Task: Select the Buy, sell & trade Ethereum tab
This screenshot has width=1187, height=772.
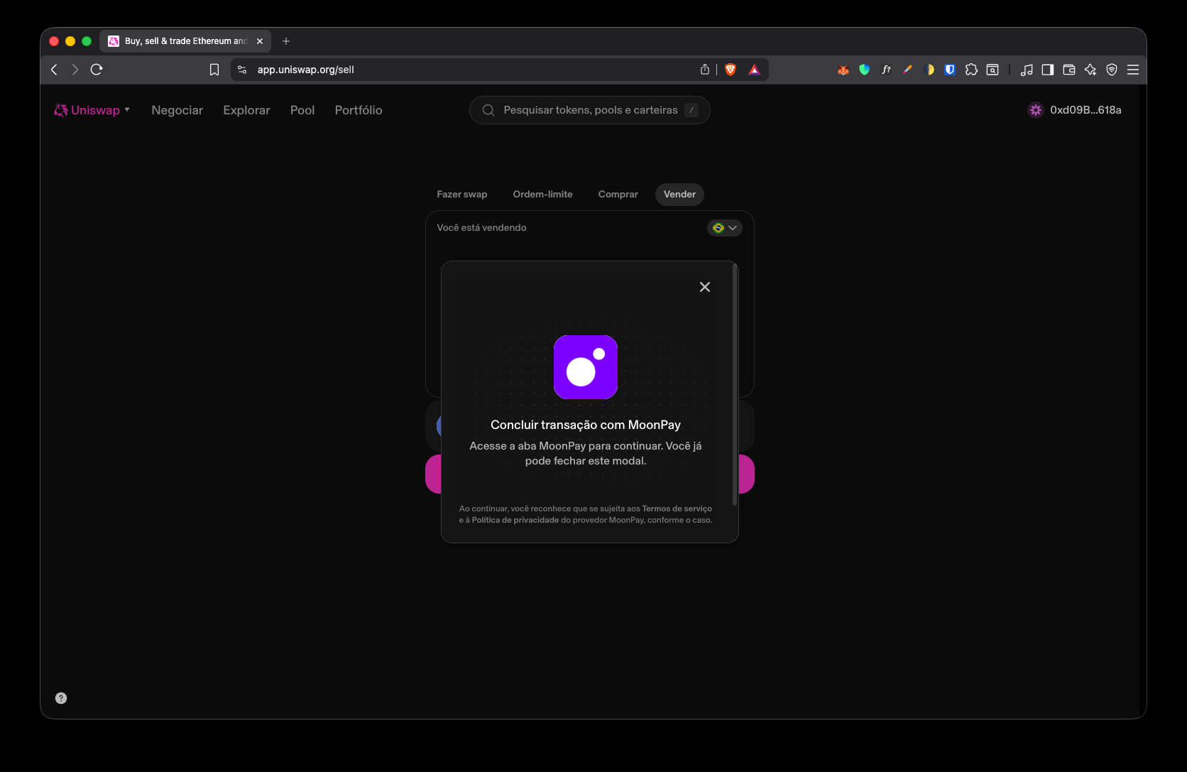Action: pos(185,41)
